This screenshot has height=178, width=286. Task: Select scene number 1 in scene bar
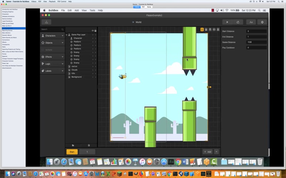pyautogui.click(x=87, y=152)
